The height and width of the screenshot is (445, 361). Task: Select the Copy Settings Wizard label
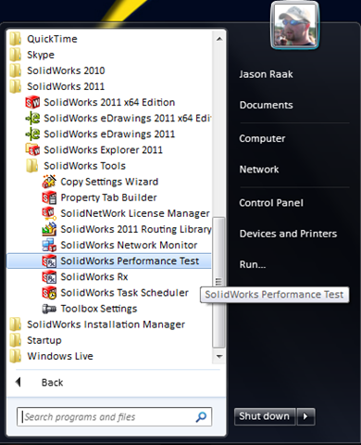(109, 182)
